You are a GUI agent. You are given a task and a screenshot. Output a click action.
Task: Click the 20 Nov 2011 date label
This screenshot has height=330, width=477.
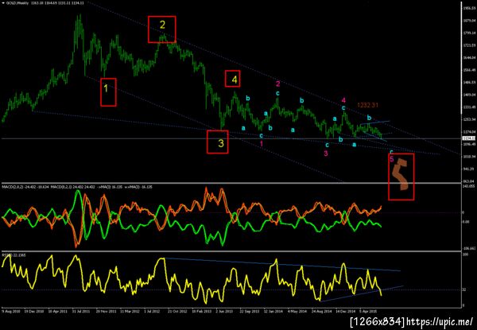pos(106,312)
